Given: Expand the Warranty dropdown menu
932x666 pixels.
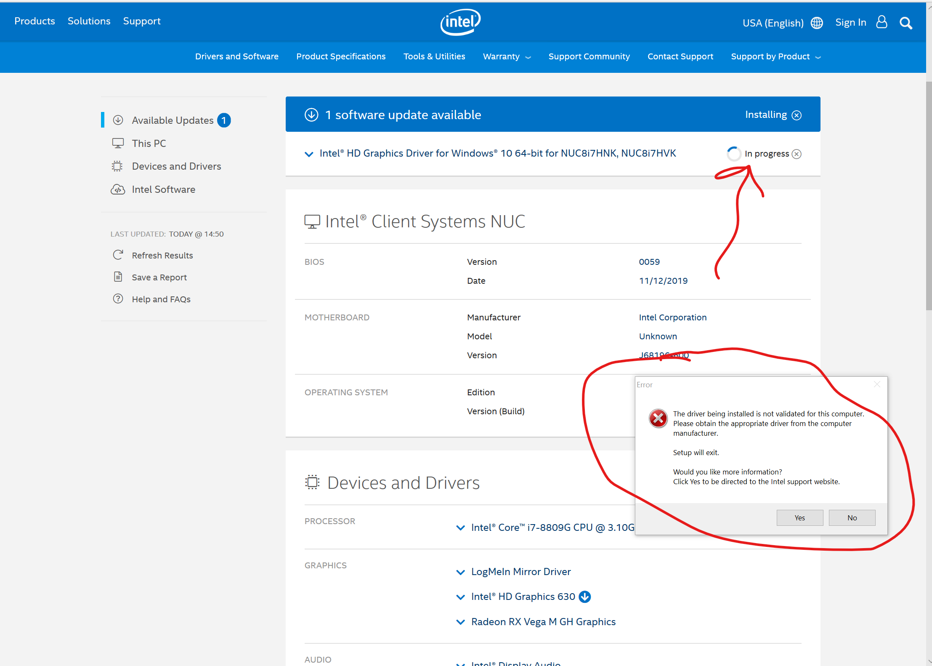Looking at the screenshot, I should click(507, 56).
